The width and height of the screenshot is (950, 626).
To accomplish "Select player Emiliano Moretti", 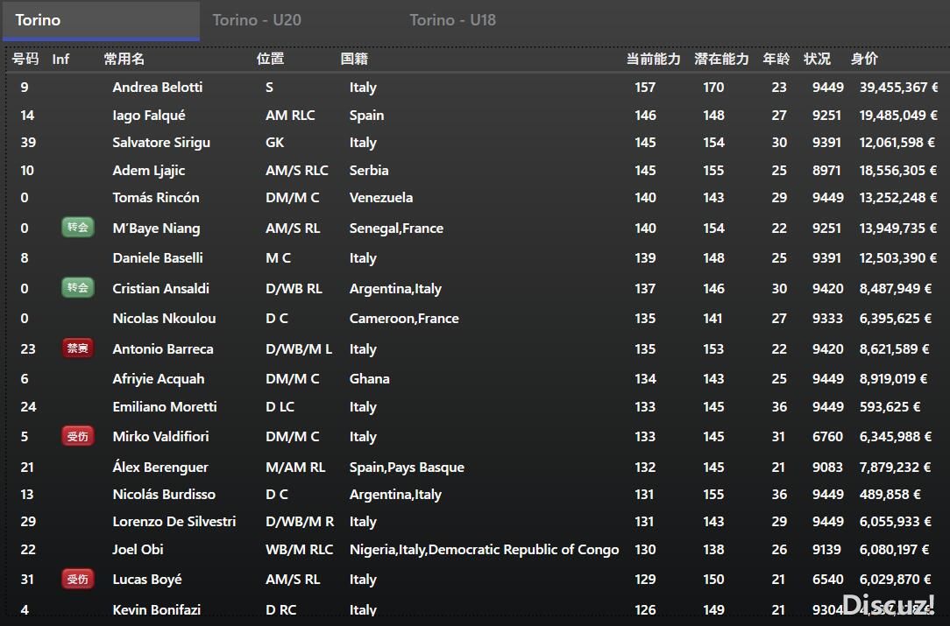I will pyautogui.click(x=165, y=407).
